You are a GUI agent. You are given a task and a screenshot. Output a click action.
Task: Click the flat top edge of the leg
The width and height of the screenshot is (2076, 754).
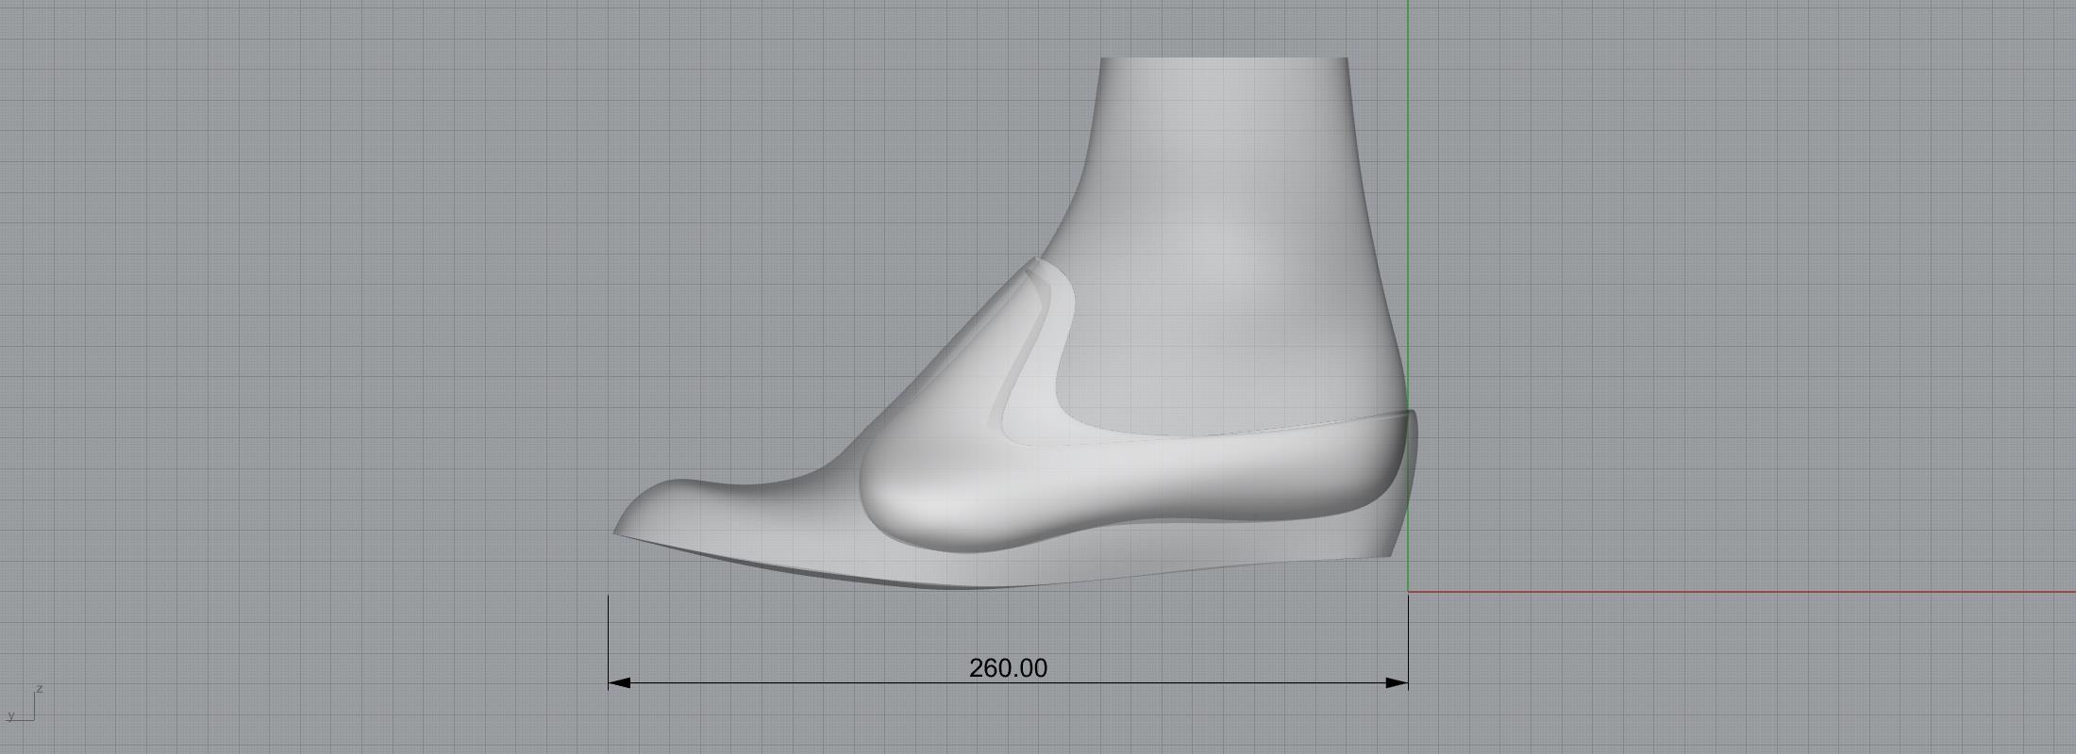point(1224,58)
